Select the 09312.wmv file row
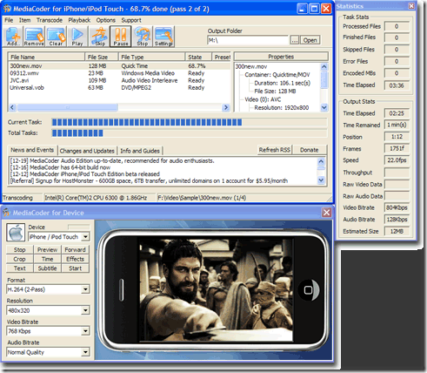This screenshot has width=427, height=373. click(x=119, y=73)
